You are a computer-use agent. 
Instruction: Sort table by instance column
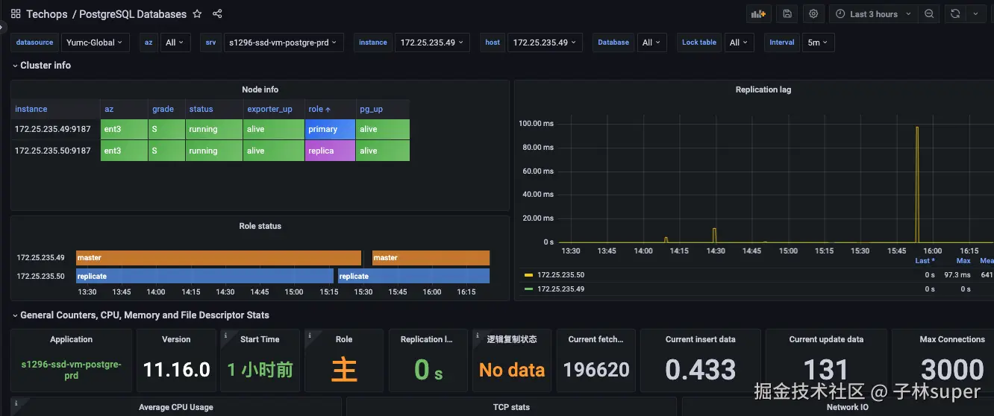pos(31,109)
